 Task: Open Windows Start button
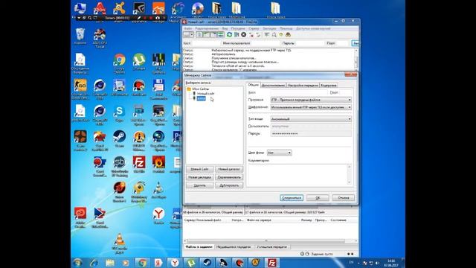click(x=77, y=263)
